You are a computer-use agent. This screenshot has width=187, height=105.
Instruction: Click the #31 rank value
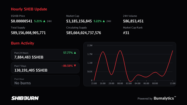click(x=126, y=33)
